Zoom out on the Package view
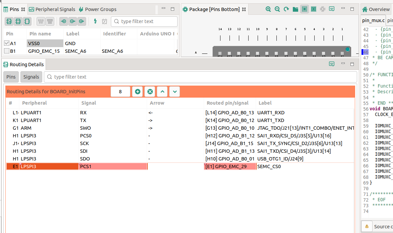Image resolution: width=393 pixels, height=233 pixels. pos(277,9)
